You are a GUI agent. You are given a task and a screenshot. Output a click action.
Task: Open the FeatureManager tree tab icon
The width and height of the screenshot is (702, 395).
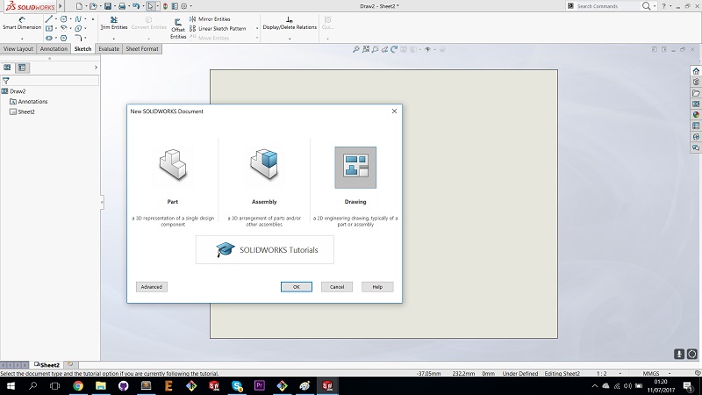click(7, 68)
